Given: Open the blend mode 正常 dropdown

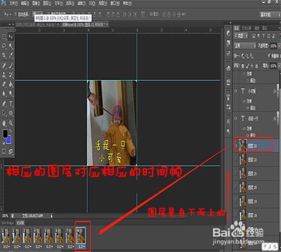Looking at the screenshot, I should click(245, 46).
